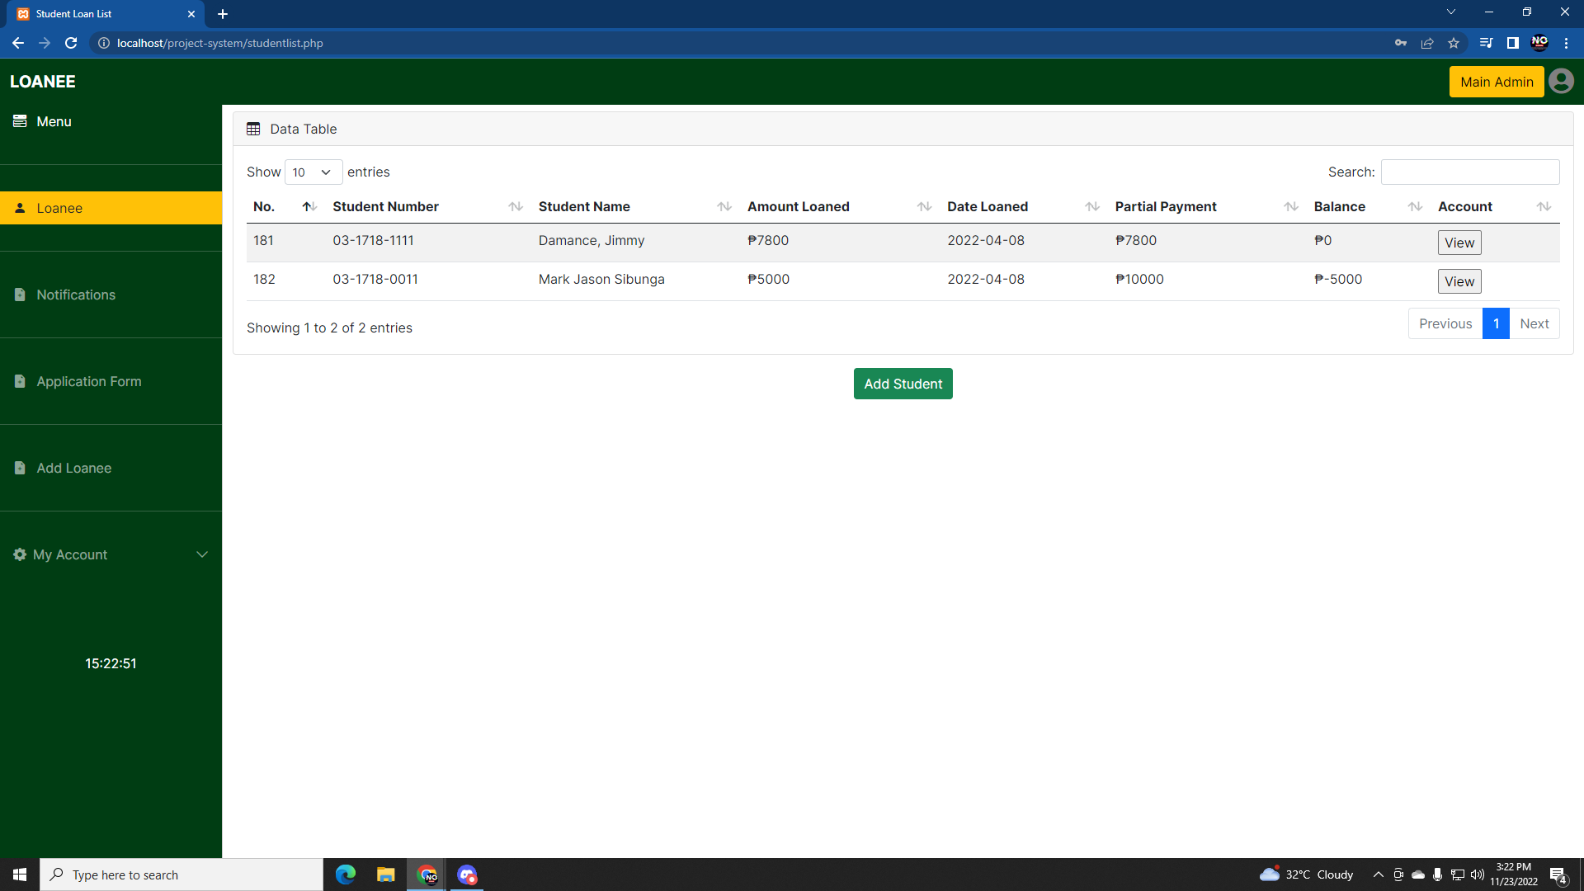
Task: Open the Show entries dropdown
Action: click(x=313, y=172)
